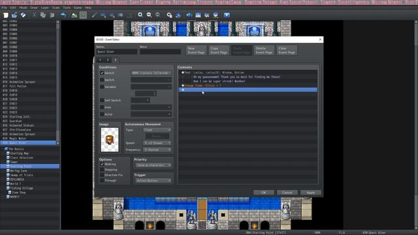Open the Draw menu
This screenshot has height=235, width=418.
(34, 8)
